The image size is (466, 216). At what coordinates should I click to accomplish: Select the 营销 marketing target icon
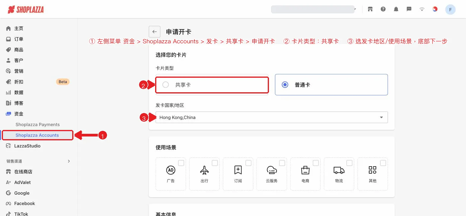(x=8, y=71)
